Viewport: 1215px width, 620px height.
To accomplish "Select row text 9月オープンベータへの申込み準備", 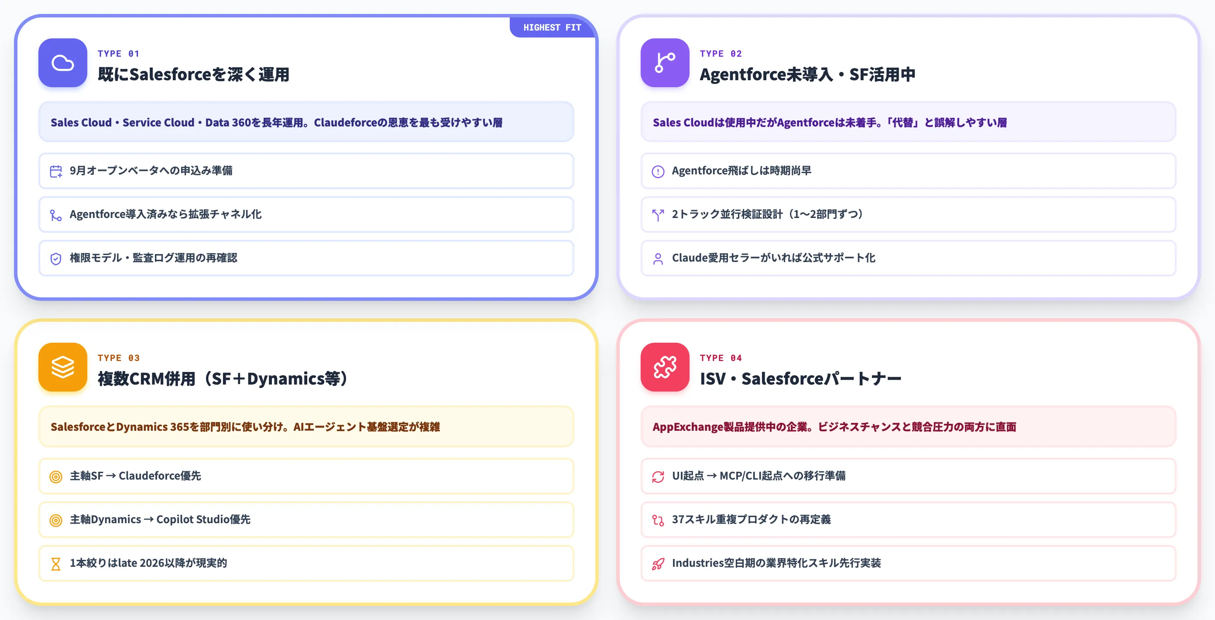I will coord(151,170).
